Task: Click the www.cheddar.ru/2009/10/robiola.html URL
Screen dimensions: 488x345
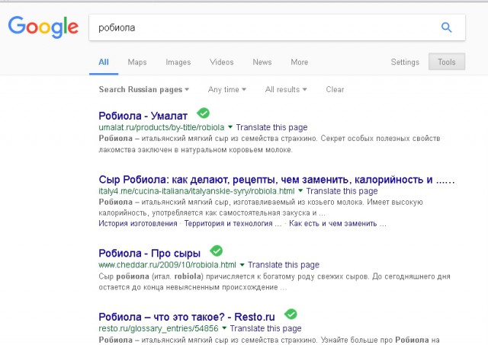Action: click(168, 265)
